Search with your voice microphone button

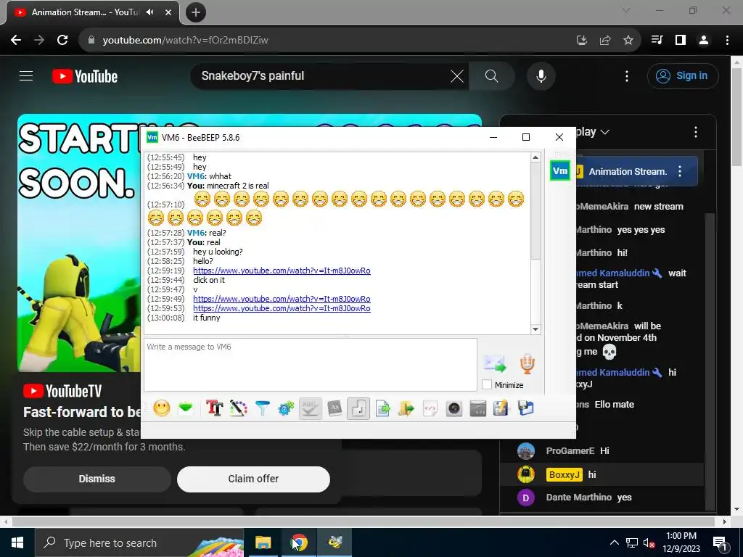541,75
